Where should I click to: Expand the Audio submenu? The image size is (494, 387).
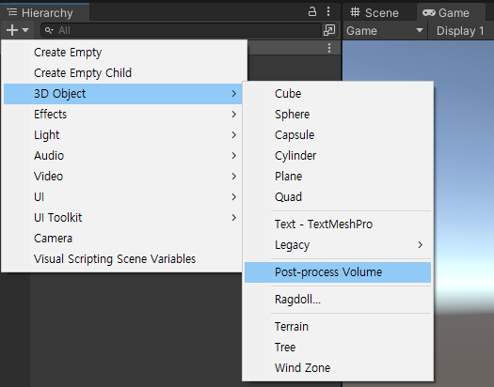pyautogui.click(x=123, y=156)
